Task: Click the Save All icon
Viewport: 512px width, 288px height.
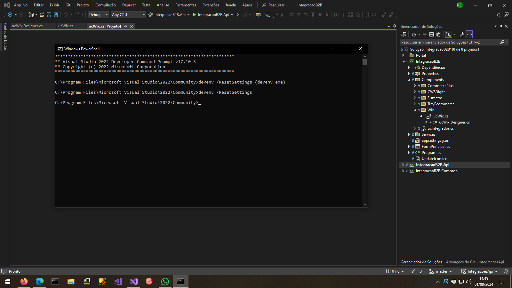Action: click(x=56, y=15)
